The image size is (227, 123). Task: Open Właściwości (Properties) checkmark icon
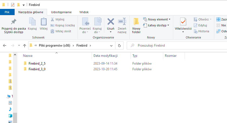183,22
